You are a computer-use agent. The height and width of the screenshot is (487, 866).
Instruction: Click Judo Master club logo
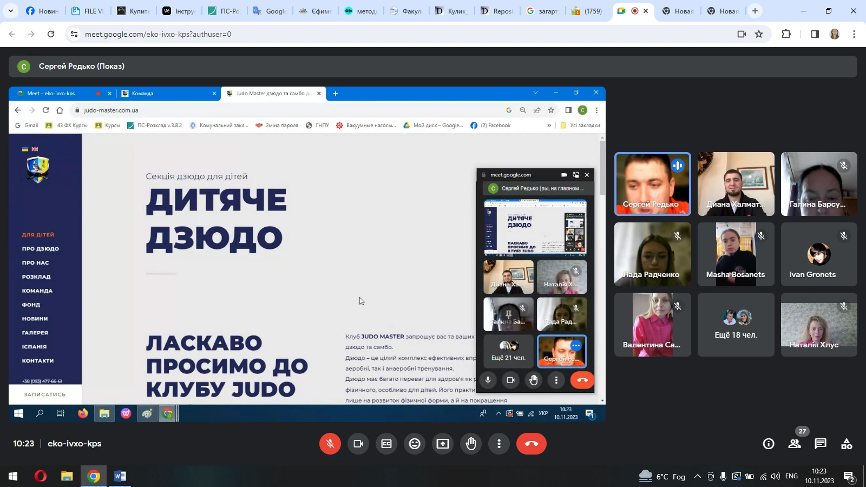tap(38, 169)
